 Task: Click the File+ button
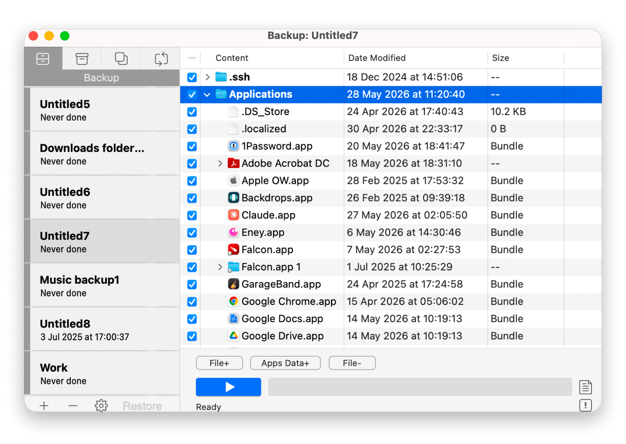[x=220, y=363]
